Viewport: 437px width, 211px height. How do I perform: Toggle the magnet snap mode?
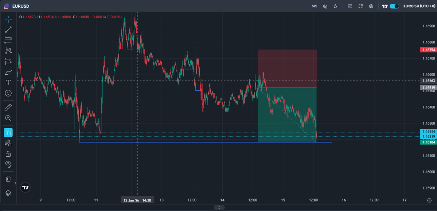[8, 132]
